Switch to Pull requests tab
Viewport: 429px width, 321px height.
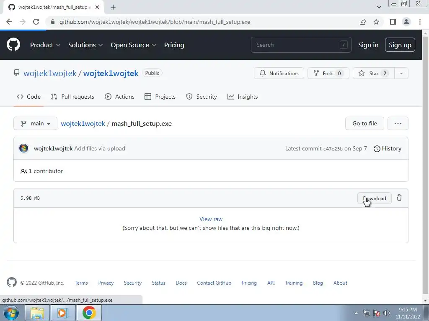(x=72, y=97)
